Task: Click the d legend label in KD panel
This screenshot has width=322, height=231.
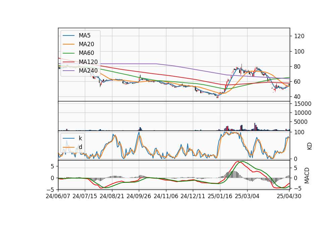Action: pos(80,147)
